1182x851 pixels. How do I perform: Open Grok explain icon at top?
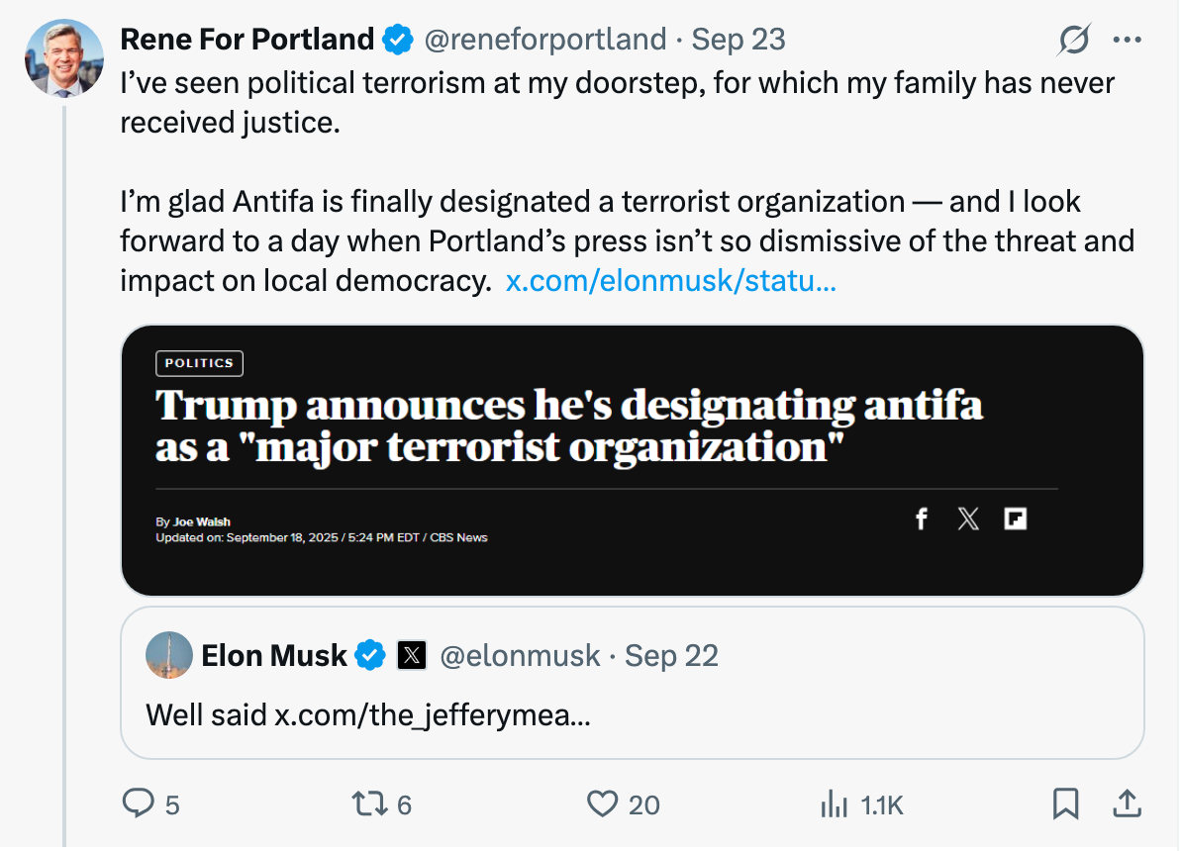[x=1073, y=41]
